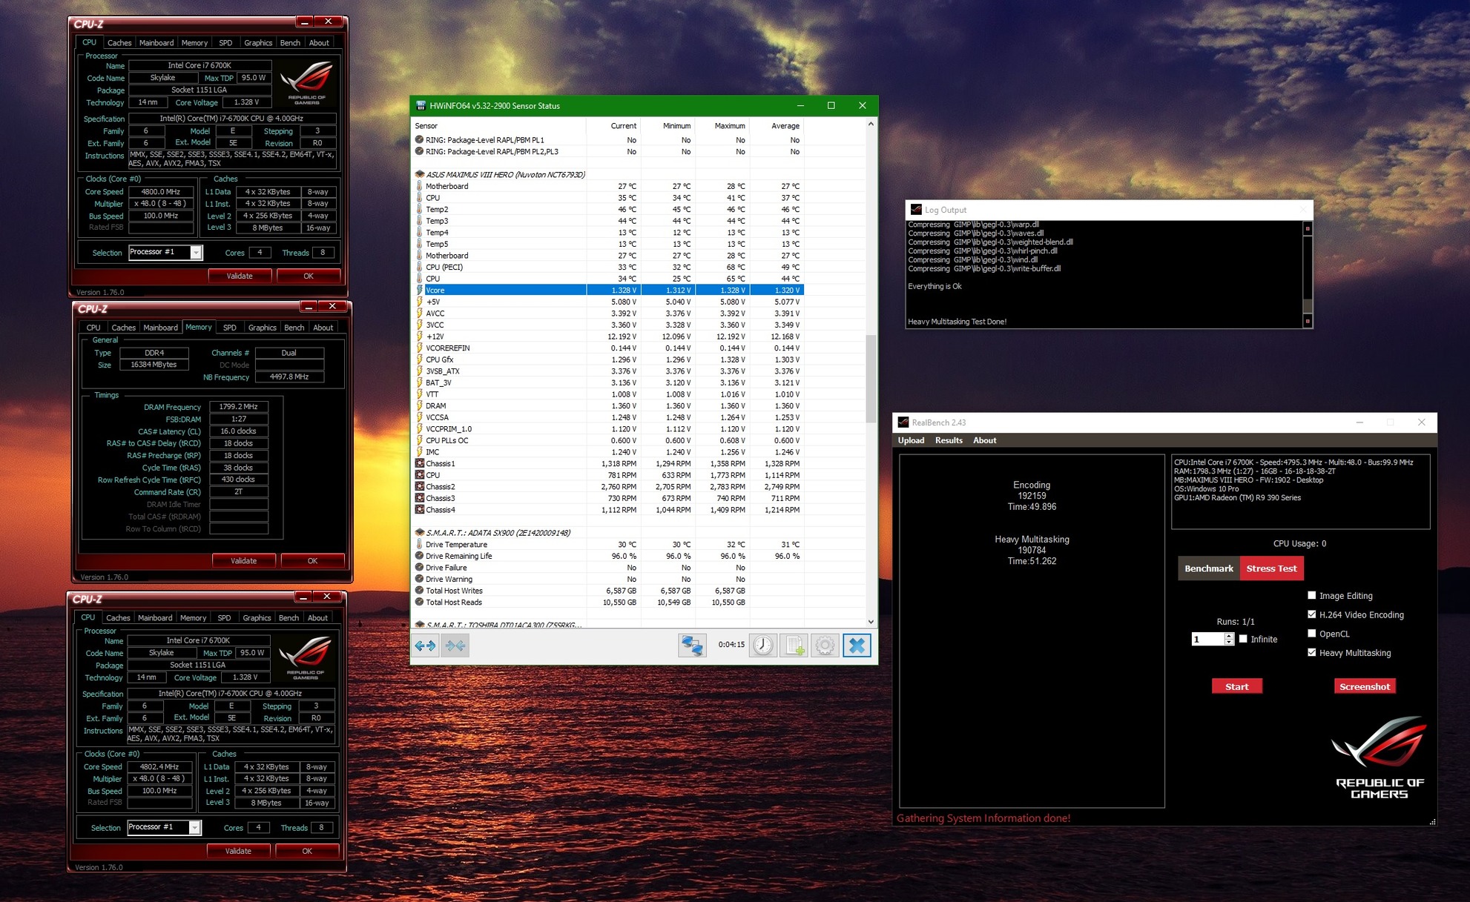Click the lightning icon beside the DRAM row
This screenshot has width=1470, height=902.
point(419,405)
